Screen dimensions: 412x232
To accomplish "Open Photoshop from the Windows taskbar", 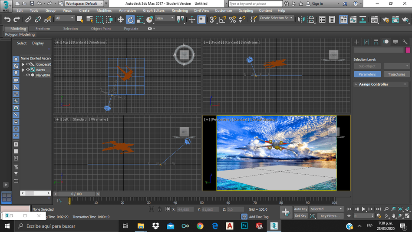I will [x=244, y=226].
